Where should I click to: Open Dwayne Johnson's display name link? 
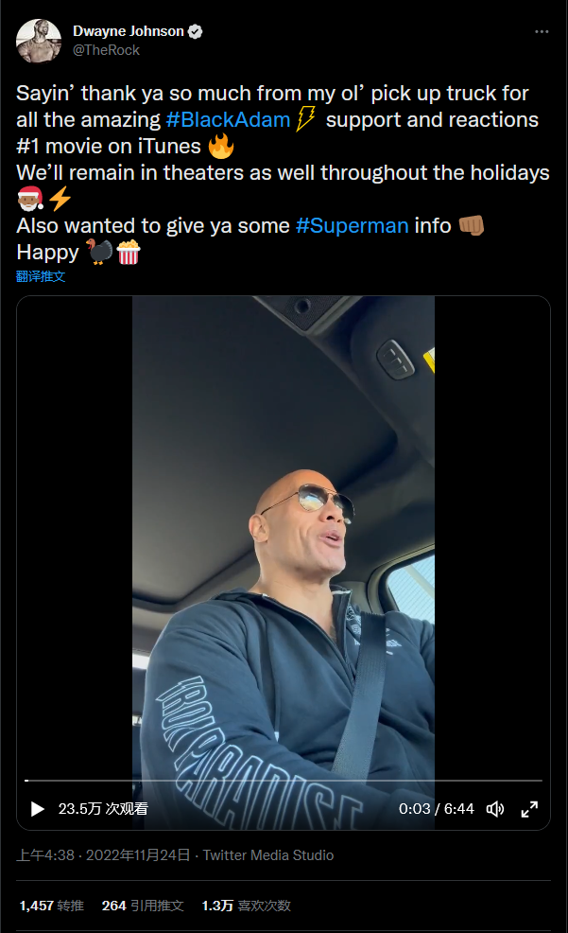[129, 31]
